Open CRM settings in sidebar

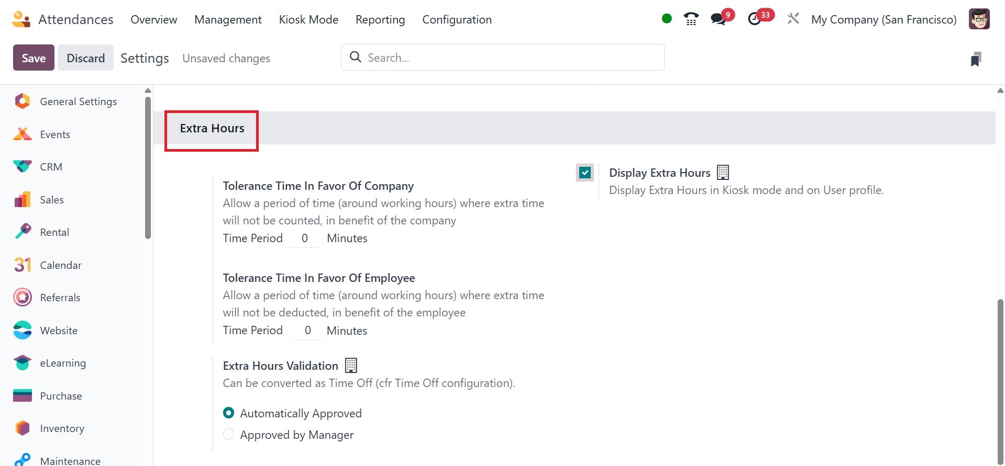(51, 167)
